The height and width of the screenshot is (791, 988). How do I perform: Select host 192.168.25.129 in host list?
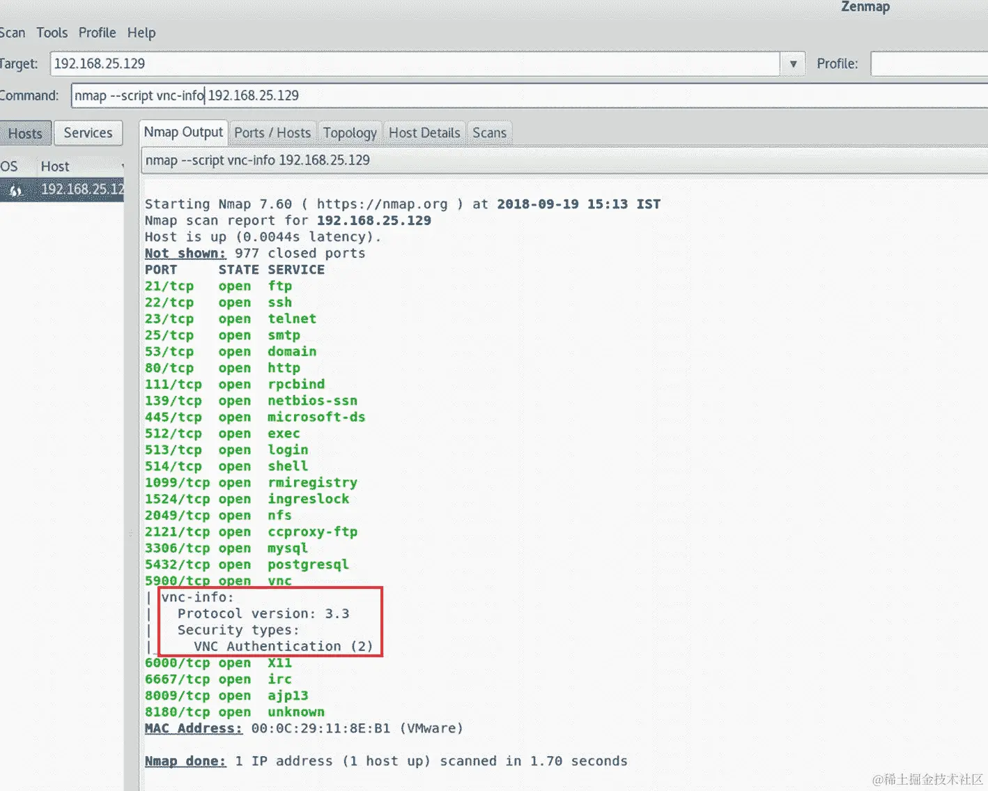click(62, 190)
